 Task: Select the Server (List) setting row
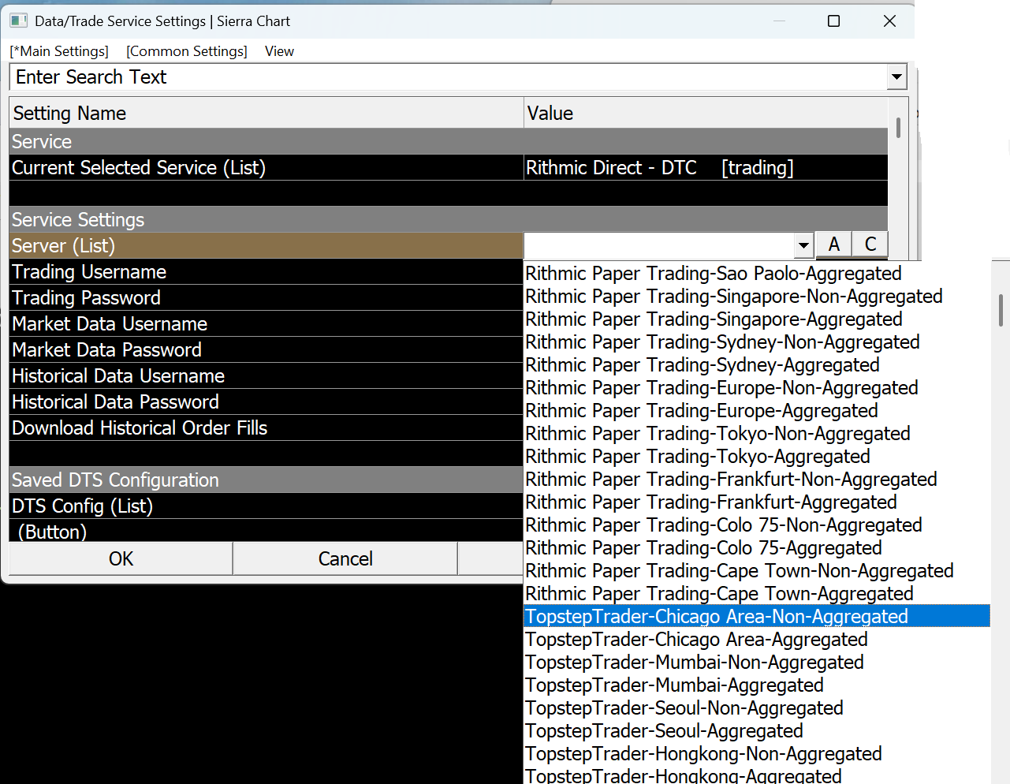266,245
